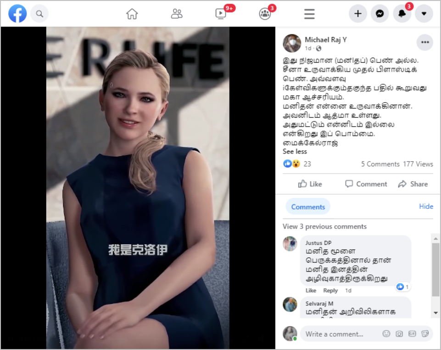Click the 1d post timestamp
The height and width of the screenshot is (350, 441).
[x=308, y=49]
